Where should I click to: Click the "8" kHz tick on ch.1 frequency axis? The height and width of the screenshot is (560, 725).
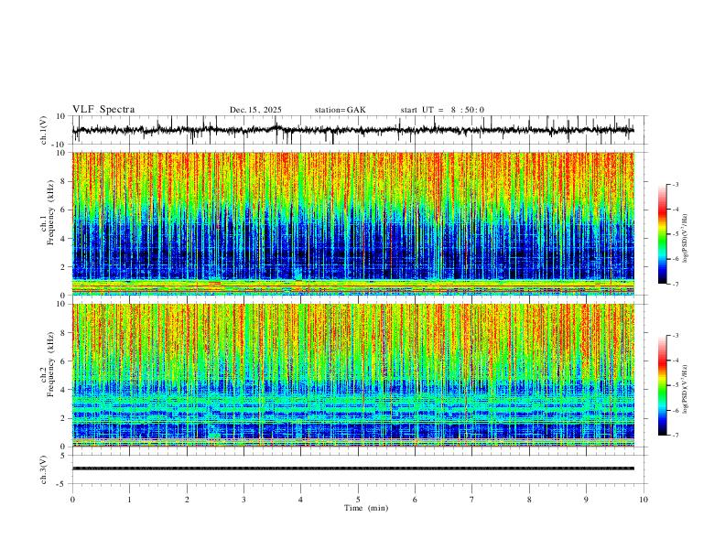[x=64, y=181]
